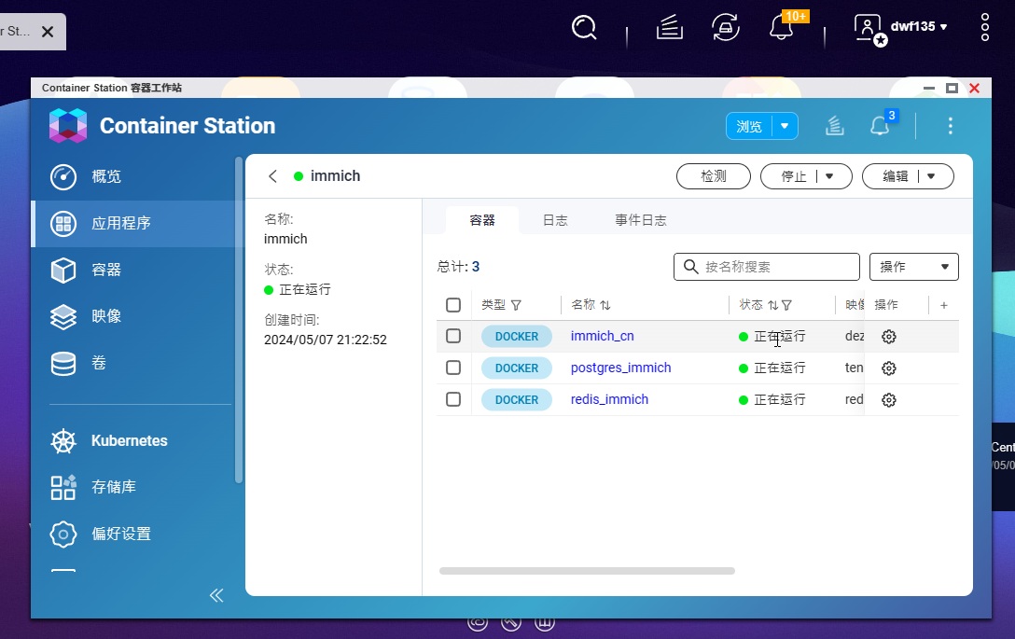Open external devices sync icon in QTS top bar
The image size is (1015, 639).
726,28
